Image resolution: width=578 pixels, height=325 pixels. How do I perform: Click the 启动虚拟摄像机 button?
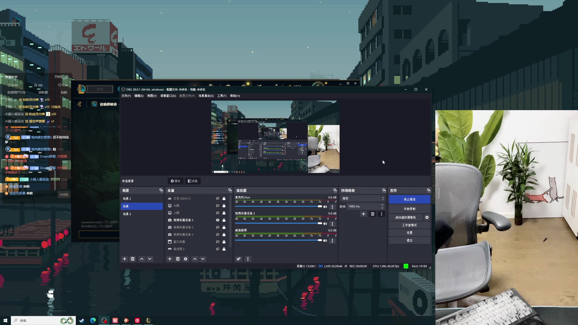tap(406, 217)
